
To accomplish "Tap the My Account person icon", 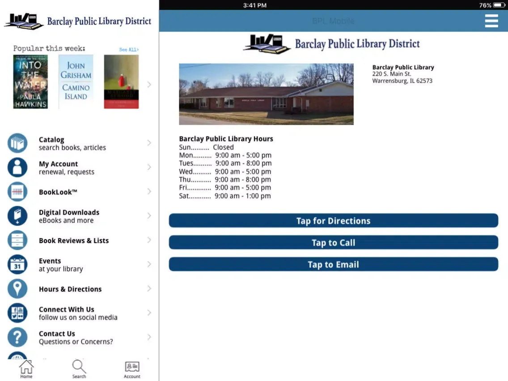I will pyautogui.click(x=17, y=167).
